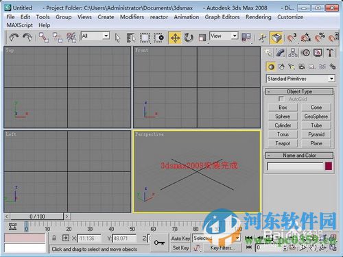Click the Tube primitive button
Image resolution: width=343 pixels, height=257 pixels.
click(x=316, y=125)
